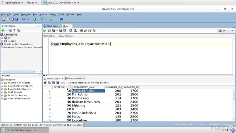The image size is (236, 133).
Task: Expand Analytic View Reports folder
Action: [2, 83]
